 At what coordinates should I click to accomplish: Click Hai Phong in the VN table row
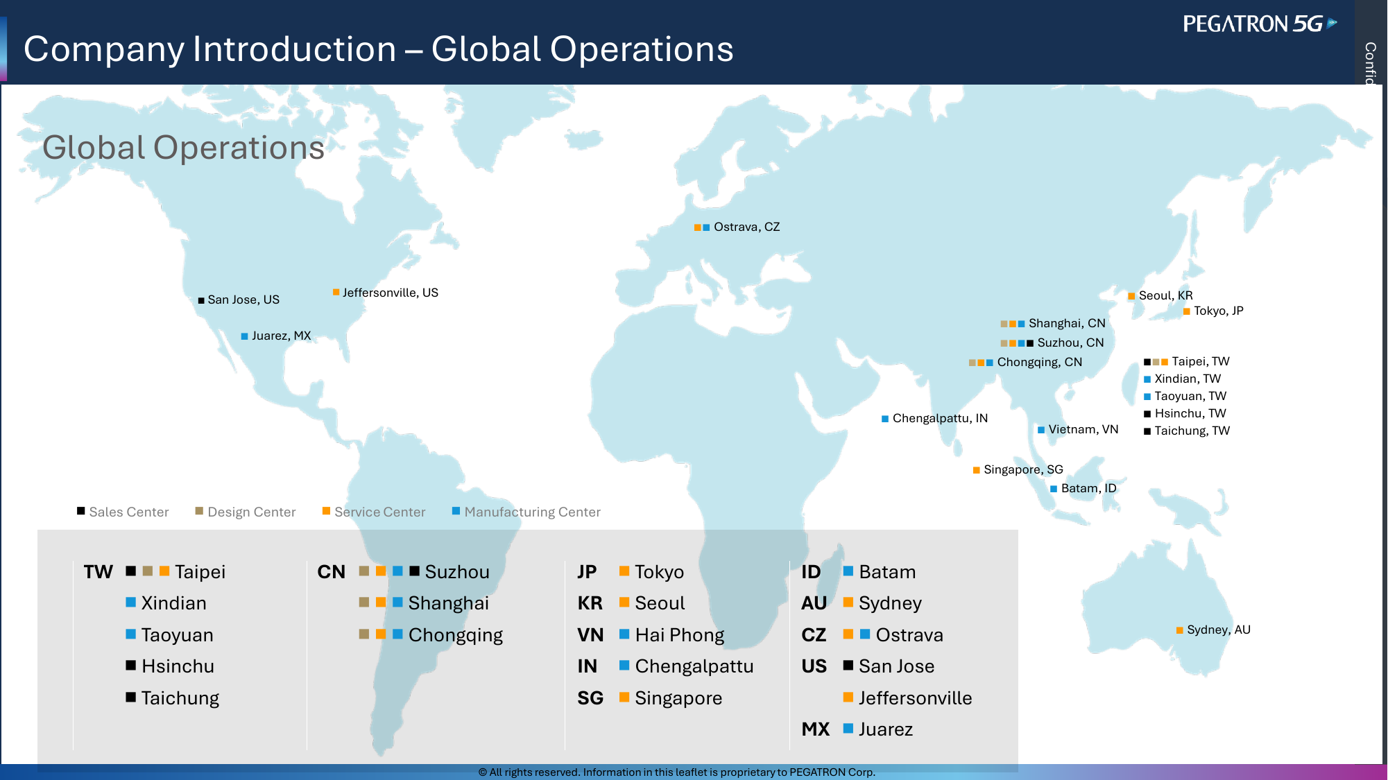[680, 635]
